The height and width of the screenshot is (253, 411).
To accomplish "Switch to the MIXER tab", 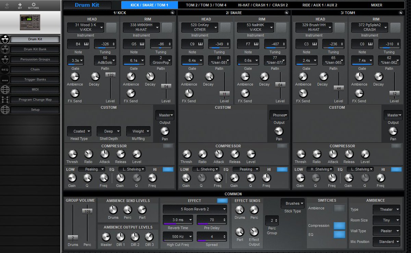I will (377, 5).
